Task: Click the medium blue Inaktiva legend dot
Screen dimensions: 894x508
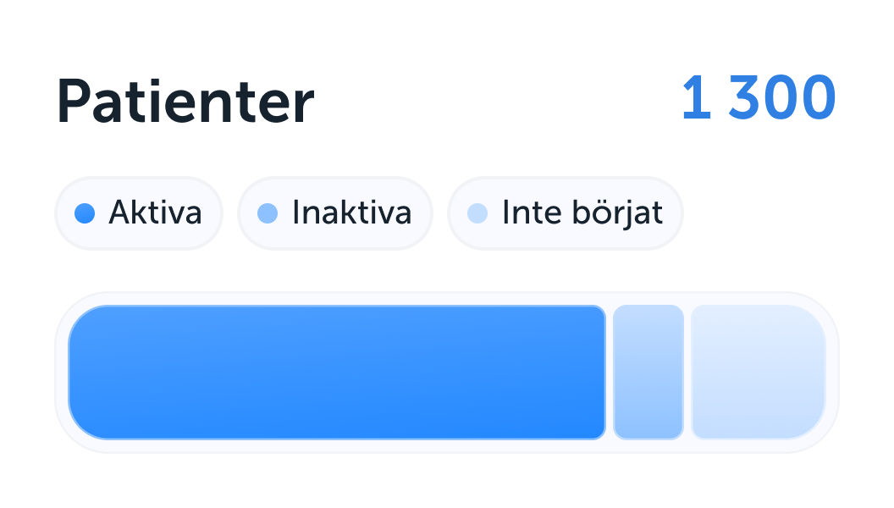Action: coord(268,213)
